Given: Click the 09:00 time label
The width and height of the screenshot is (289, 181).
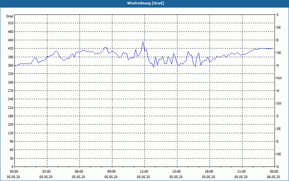Looking at the screenshot, I should click(x=112, y=172).
